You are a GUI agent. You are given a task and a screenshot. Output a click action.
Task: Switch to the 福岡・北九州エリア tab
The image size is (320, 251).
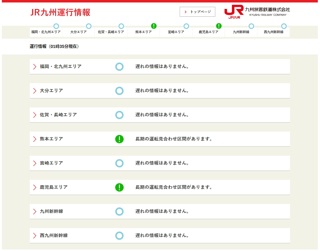(x=46, y=32)
